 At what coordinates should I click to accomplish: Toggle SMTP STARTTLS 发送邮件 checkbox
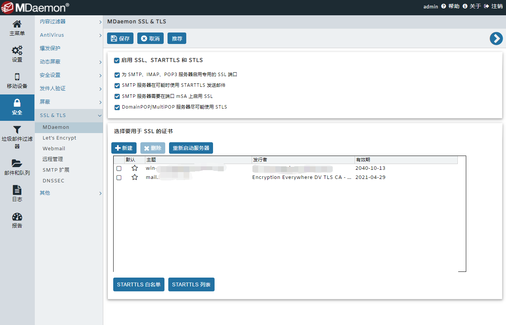pyautogui.click(x=117, y=86)
